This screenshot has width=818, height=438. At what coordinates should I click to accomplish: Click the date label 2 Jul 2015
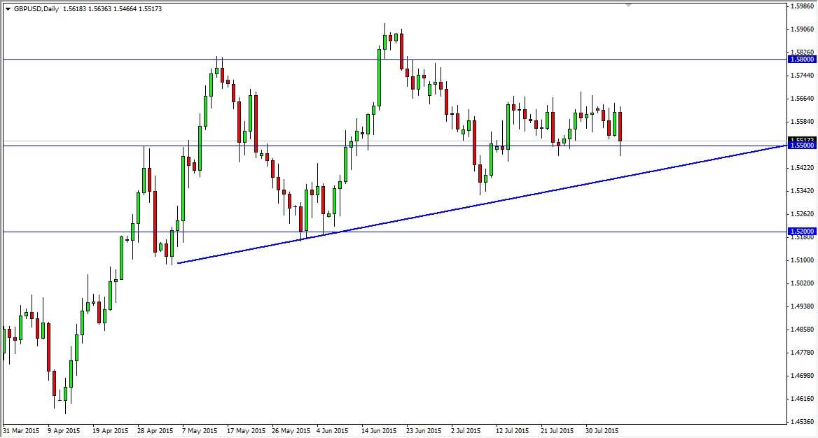[x=466, y=431]
